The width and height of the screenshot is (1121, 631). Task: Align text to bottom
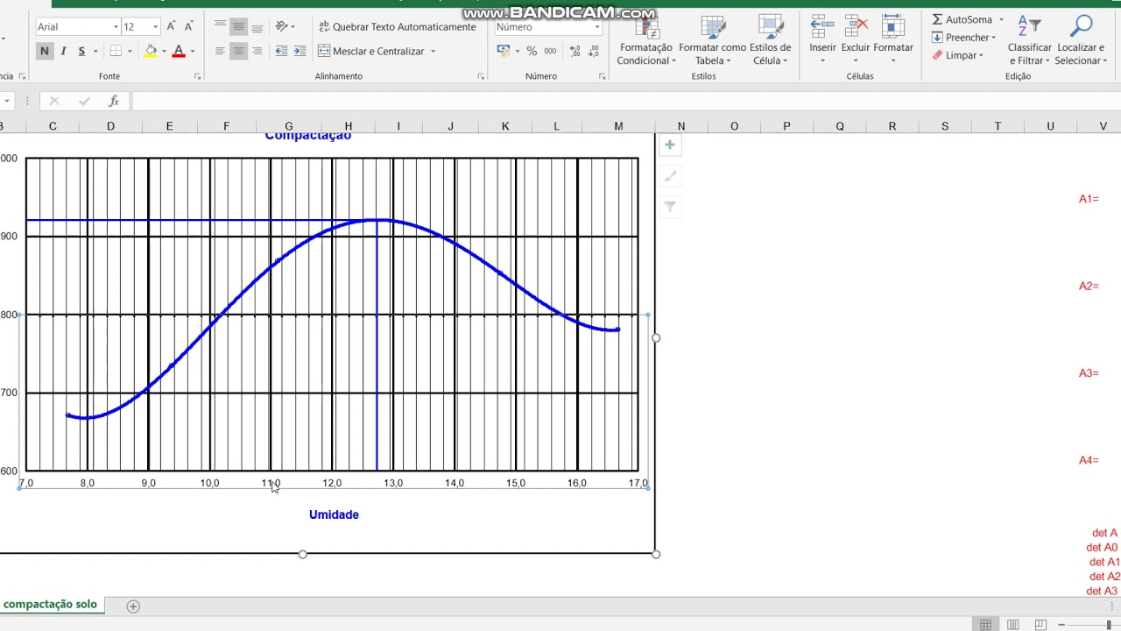click(257, 27)
